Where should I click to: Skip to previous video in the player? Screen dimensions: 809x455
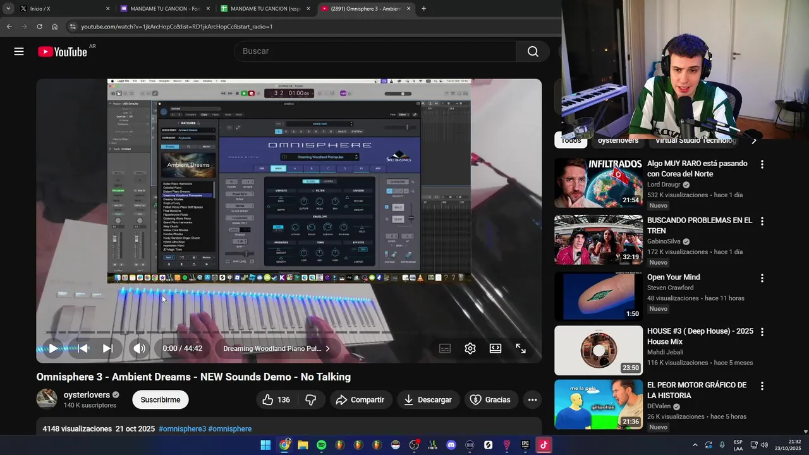tap(83, 348)
